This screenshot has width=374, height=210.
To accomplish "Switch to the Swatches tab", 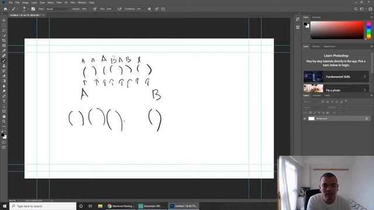I will pos(316,17).
